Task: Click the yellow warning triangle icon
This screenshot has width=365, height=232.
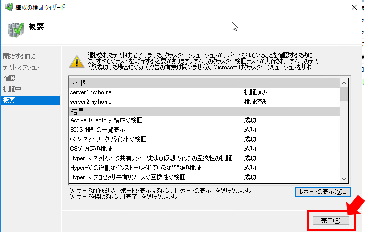Action: point(77,62)
